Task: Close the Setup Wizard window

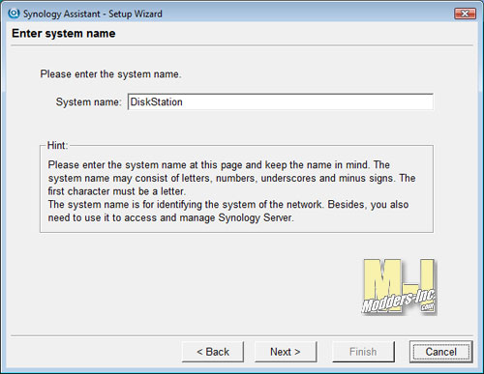Action: pos(465,14)
